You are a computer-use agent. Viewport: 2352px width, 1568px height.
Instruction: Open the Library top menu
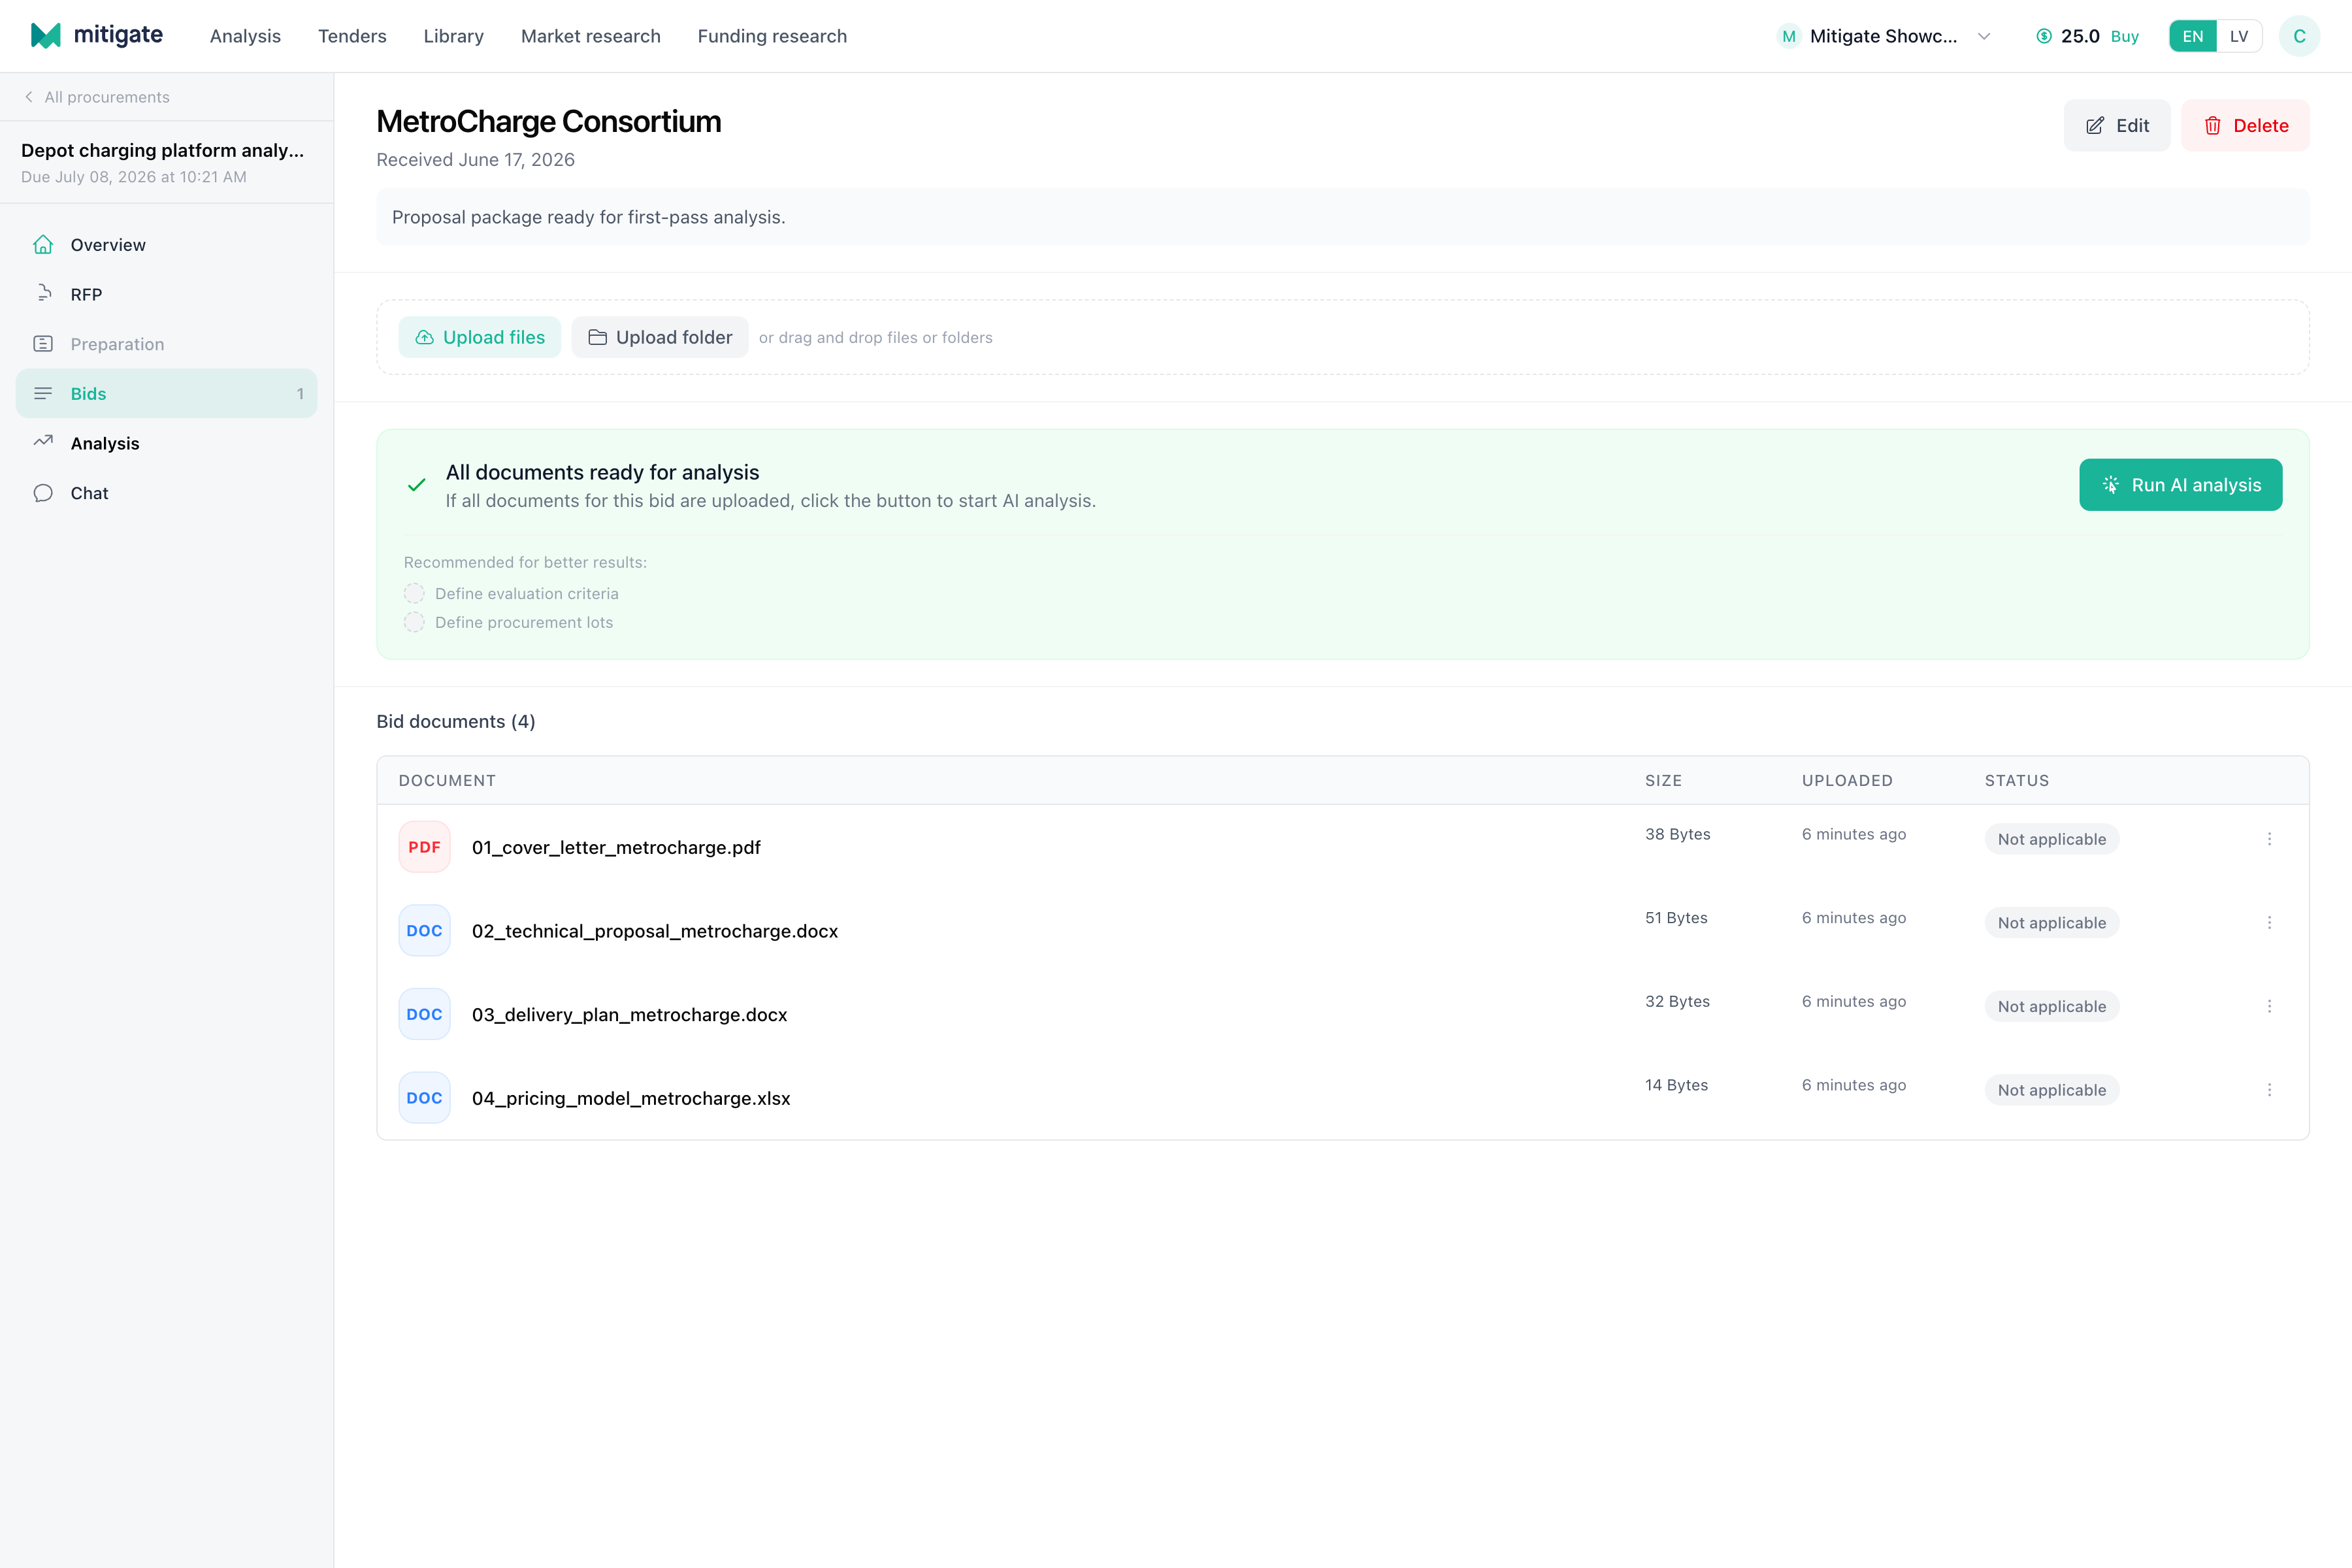pyautogui.click(x=453, y=36)
